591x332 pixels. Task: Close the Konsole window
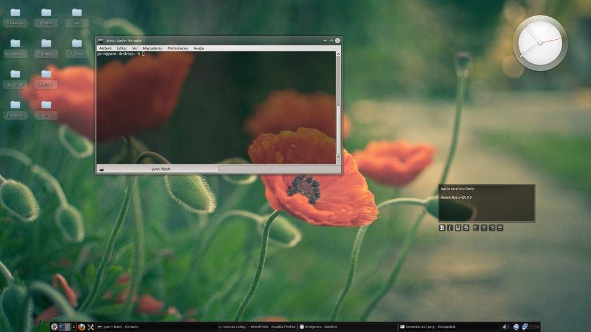(x=338, y=41)
